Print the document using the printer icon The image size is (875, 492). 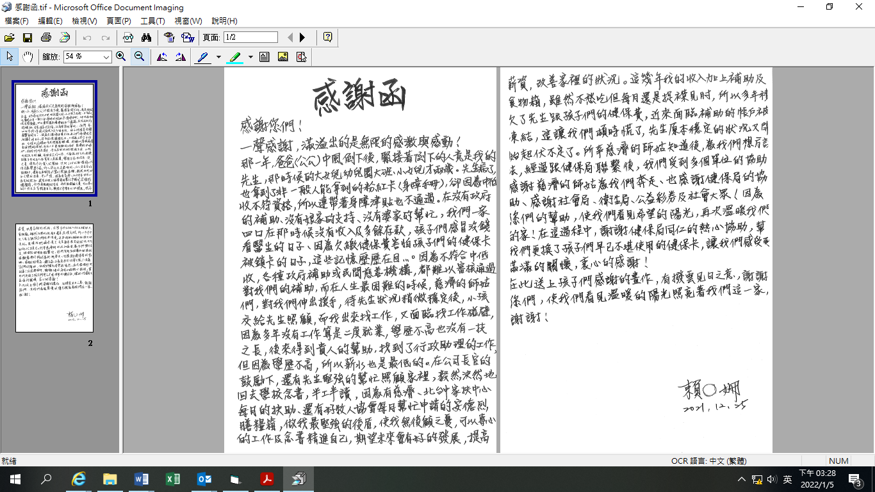click(x=46, y=38)
